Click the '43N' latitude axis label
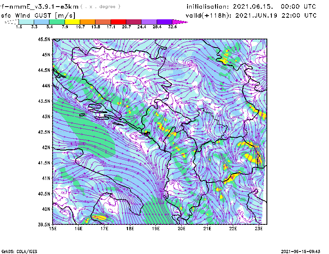Screen dimensions: 329x254 (46, 116)
